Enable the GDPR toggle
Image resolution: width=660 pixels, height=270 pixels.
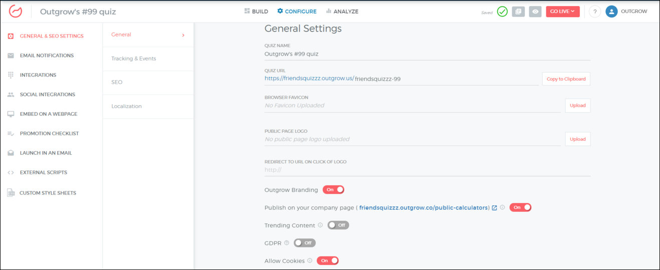(x=304, y=243)
